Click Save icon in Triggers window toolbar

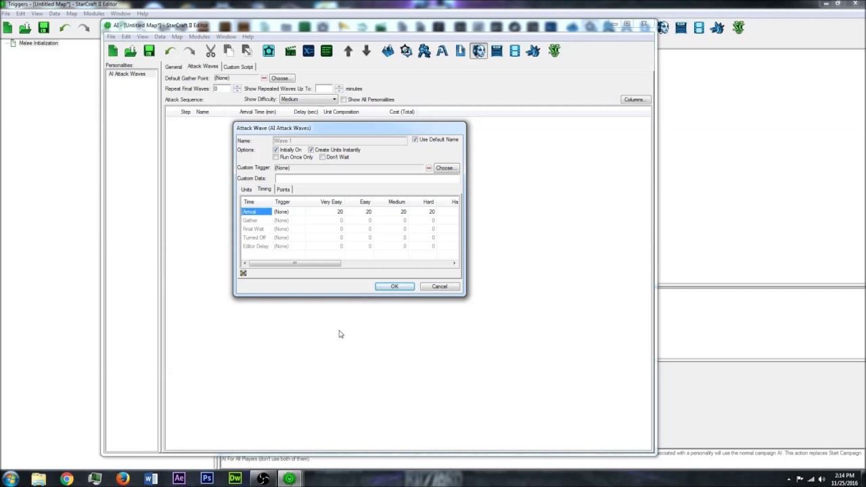point(43,28)
